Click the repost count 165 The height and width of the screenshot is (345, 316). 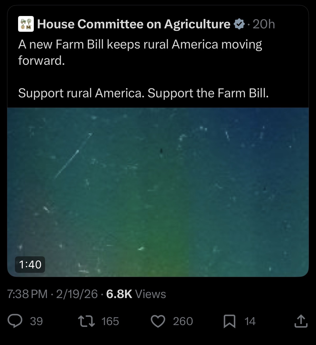110,321
